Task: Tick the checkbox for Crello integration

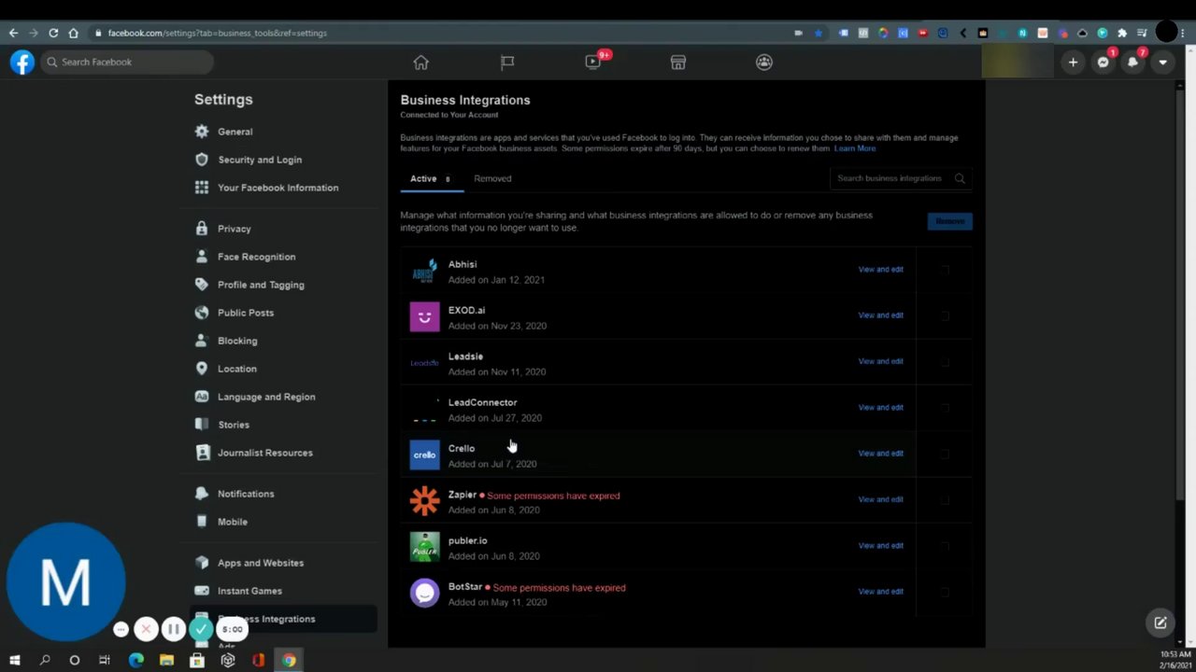Action: pos(945,454)
